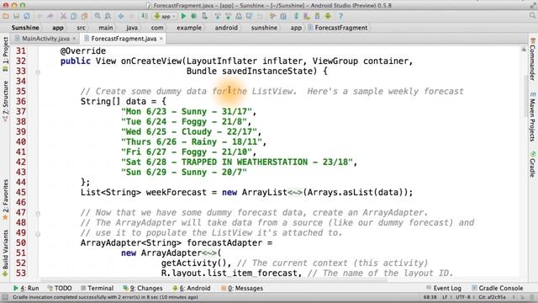Image resolution: width=538 pixels, height=303 pixels.
Task: Expand the folded diamond in ArrayAdapter<~> at line 51
Action: pos(209,253)
